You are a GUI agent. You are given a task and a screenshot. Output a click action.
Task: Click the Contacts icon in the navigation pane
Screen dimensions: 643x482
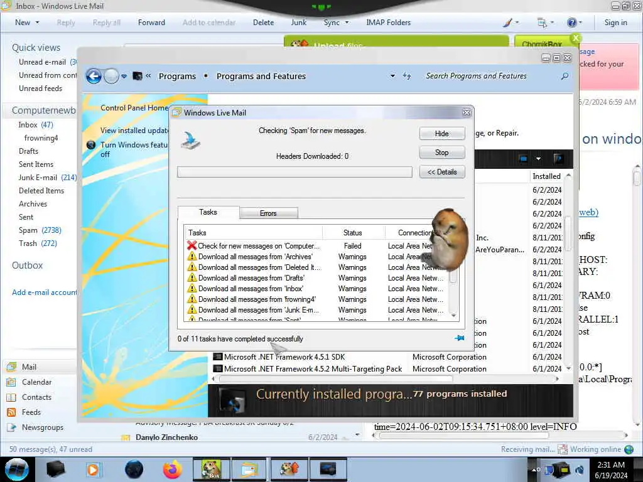pyautogui.click(x=11, y=397)
